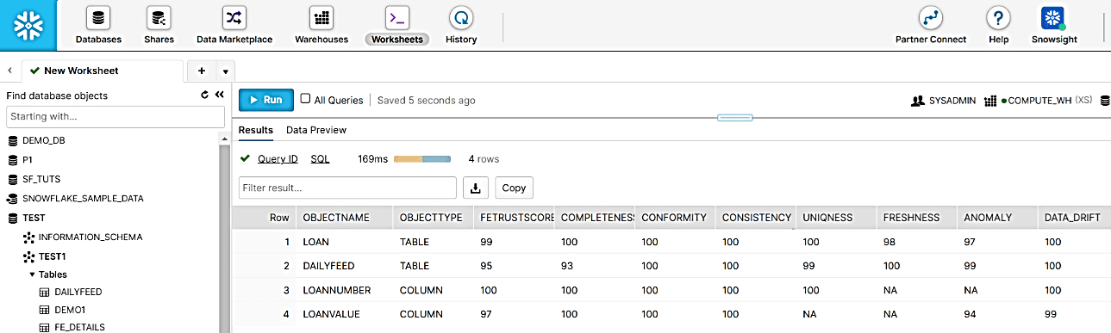The width and height of the screenshot is (1111, 333).
Task: Click the warehouse grid icon beside COMPUTE_WH
Action: [x=989, y=101]
